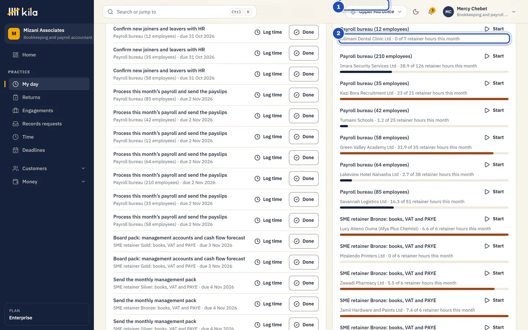Open the user account dropdown chevron
Viewport: 528px width, 330px height.
coord(514,12)
